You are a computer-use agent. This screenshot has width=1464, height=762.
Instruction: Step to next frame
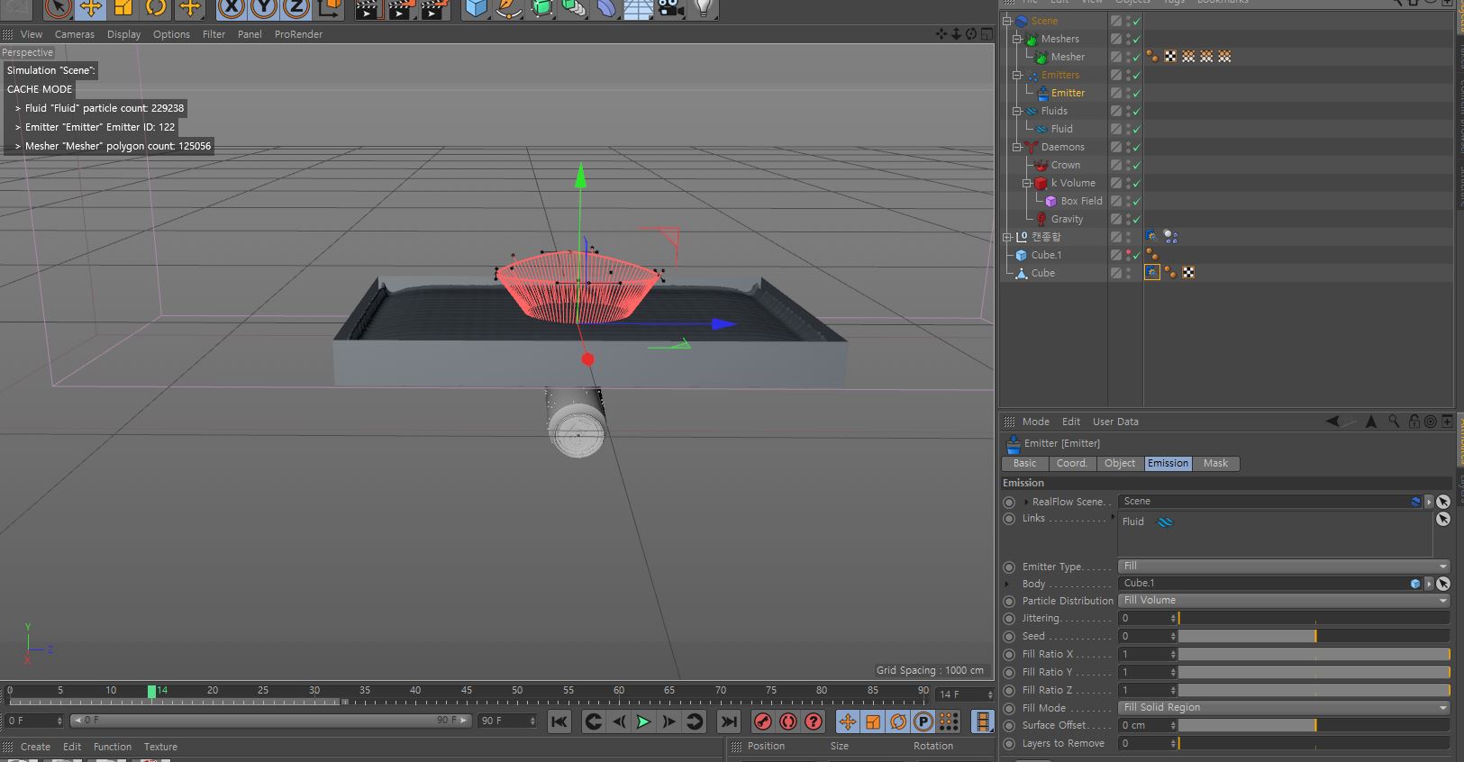coord(668,721)
